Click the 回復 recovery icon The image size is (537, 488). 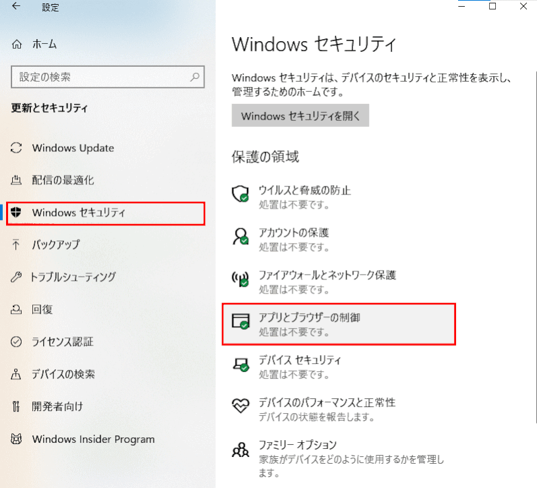point(16,309)
